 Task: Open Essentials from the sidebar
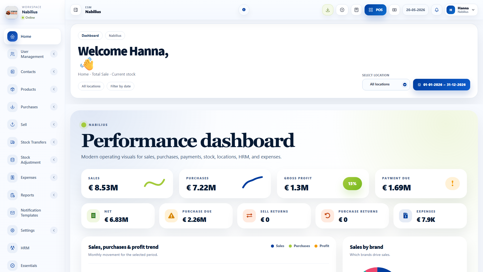click(x=32, y=266)
